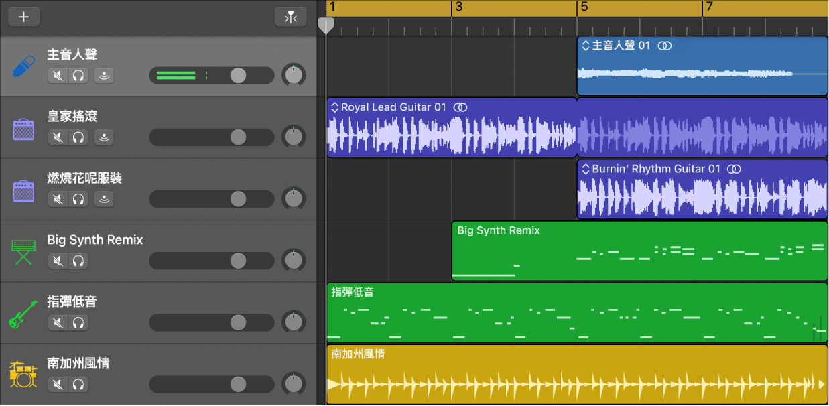Expand takes menu of Burnin' Rhythm Guitar 01

[585, 169]
